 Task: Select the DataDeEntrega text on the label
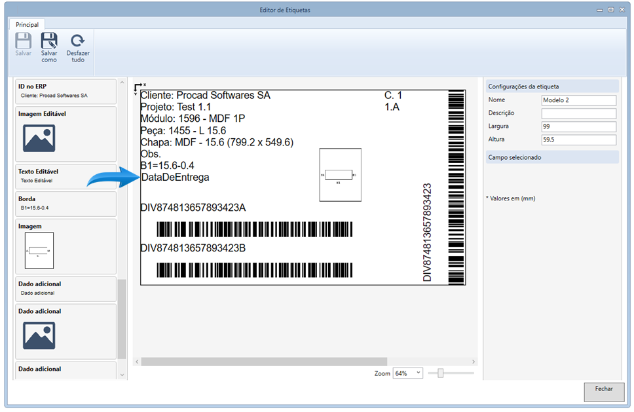pos(175,178)
